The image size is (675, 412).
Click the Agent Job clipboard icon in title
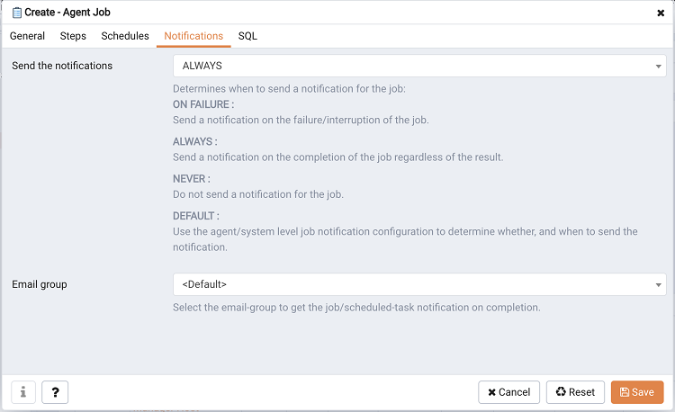click(x=17, y=13)
